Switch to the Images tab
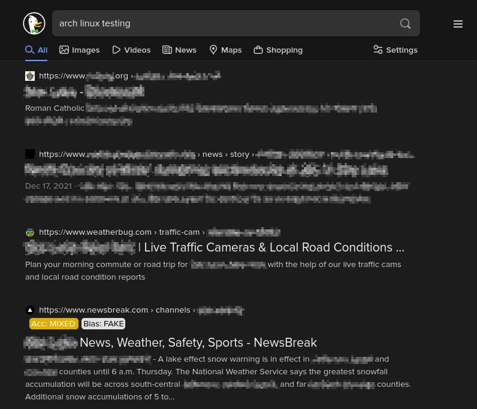 (79, 50)
